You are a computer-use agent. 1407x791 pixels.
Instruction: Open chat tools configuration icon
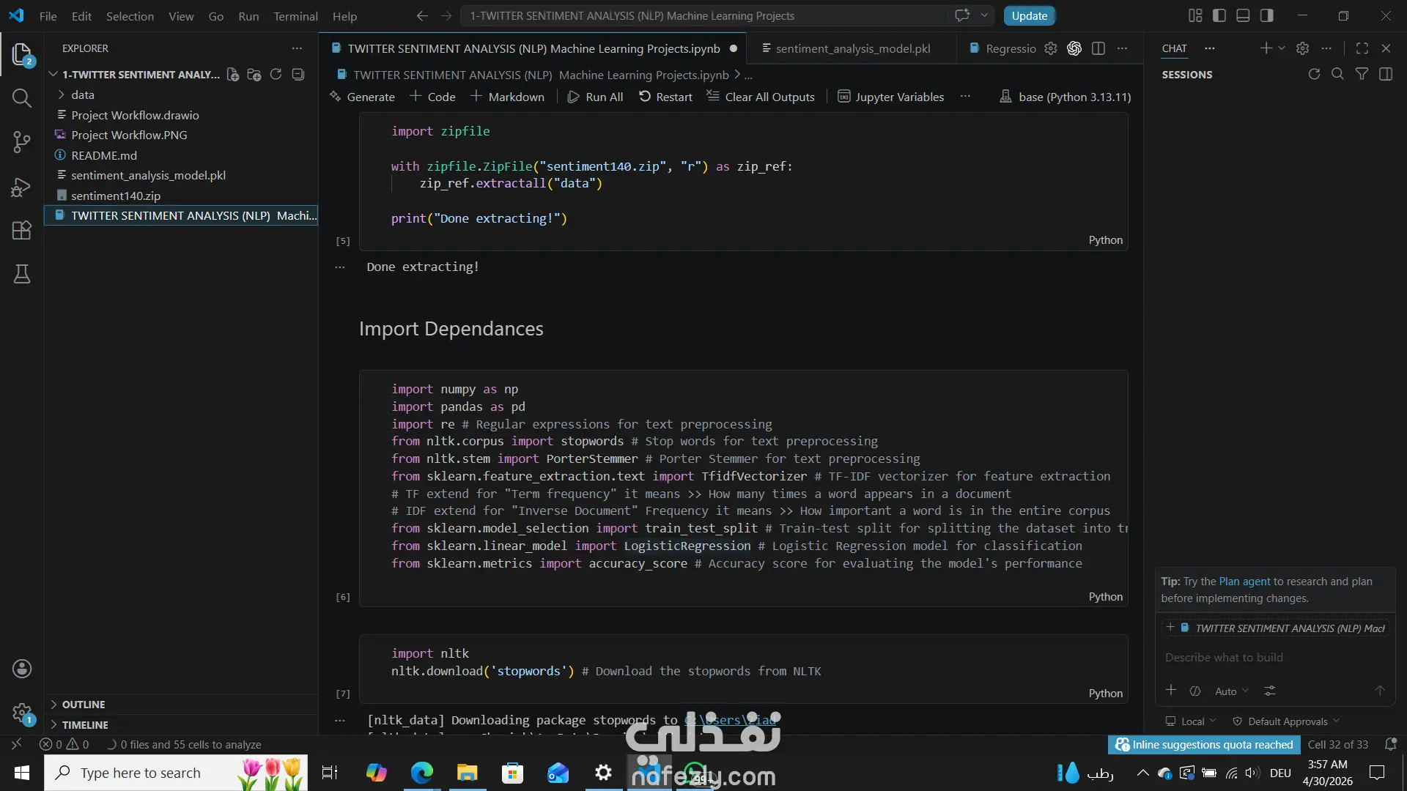[x=1270, y=691]
